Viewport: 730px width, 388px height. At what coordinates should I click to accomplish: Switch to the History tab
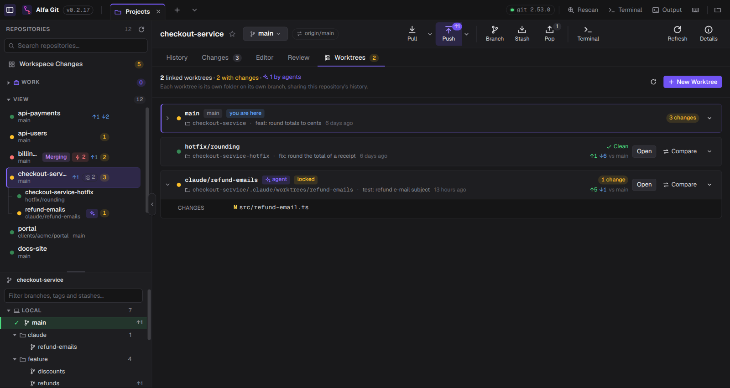pyautogui.click(x=177, y=57)
